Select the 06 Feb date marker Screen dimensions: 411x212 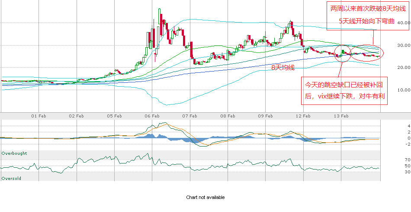pos(152,116)
